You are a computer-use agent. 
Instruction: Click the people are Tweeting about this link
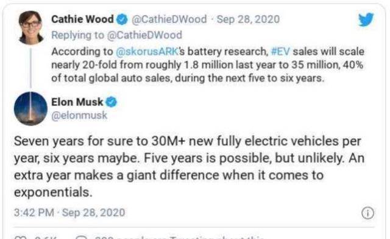pyautogui.click(x=179, y=238)
